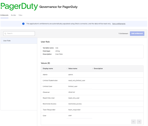Click the Data type value string

pyautogui.click(x=58, y=51)
